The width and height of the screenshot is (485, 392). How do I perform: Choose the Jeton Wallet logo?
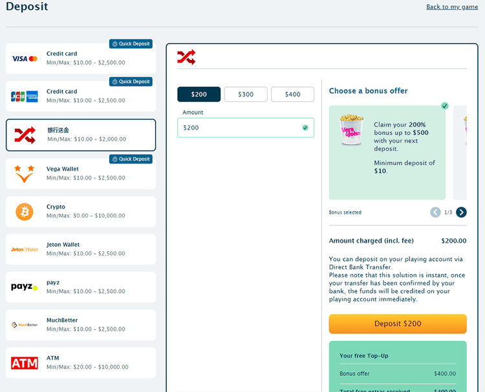[x=25, y=249]
